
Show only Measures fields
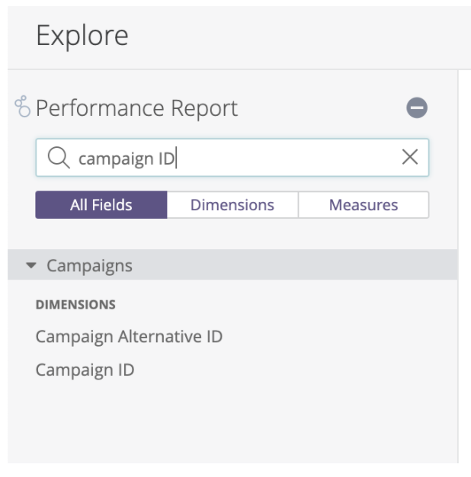[x=364, y=205]
